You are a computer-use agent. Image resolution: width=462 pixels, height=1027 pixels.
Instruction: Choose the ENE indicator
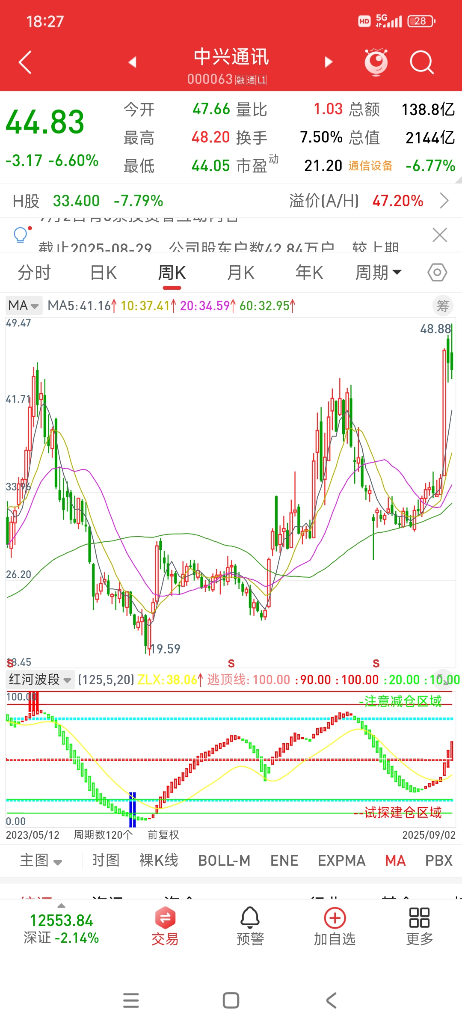point(284,861)
